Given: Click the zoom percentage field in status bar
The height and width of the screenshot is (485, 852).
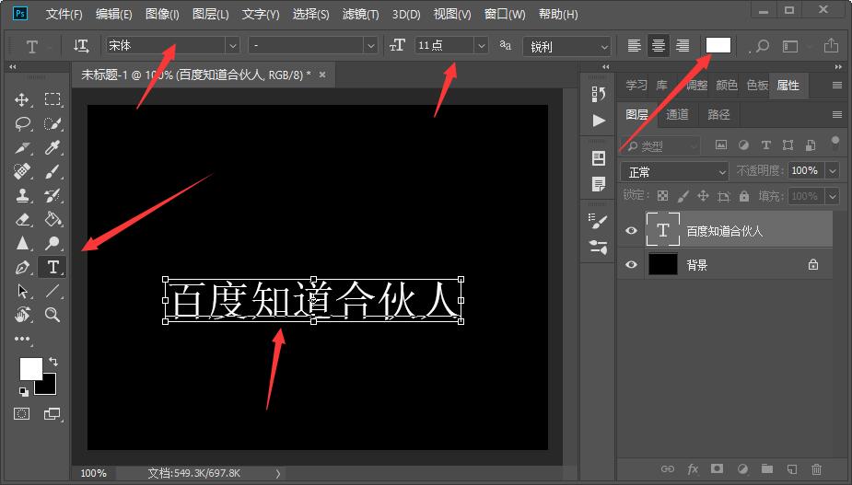Looking at the screenshot, I should pos(93,473).
